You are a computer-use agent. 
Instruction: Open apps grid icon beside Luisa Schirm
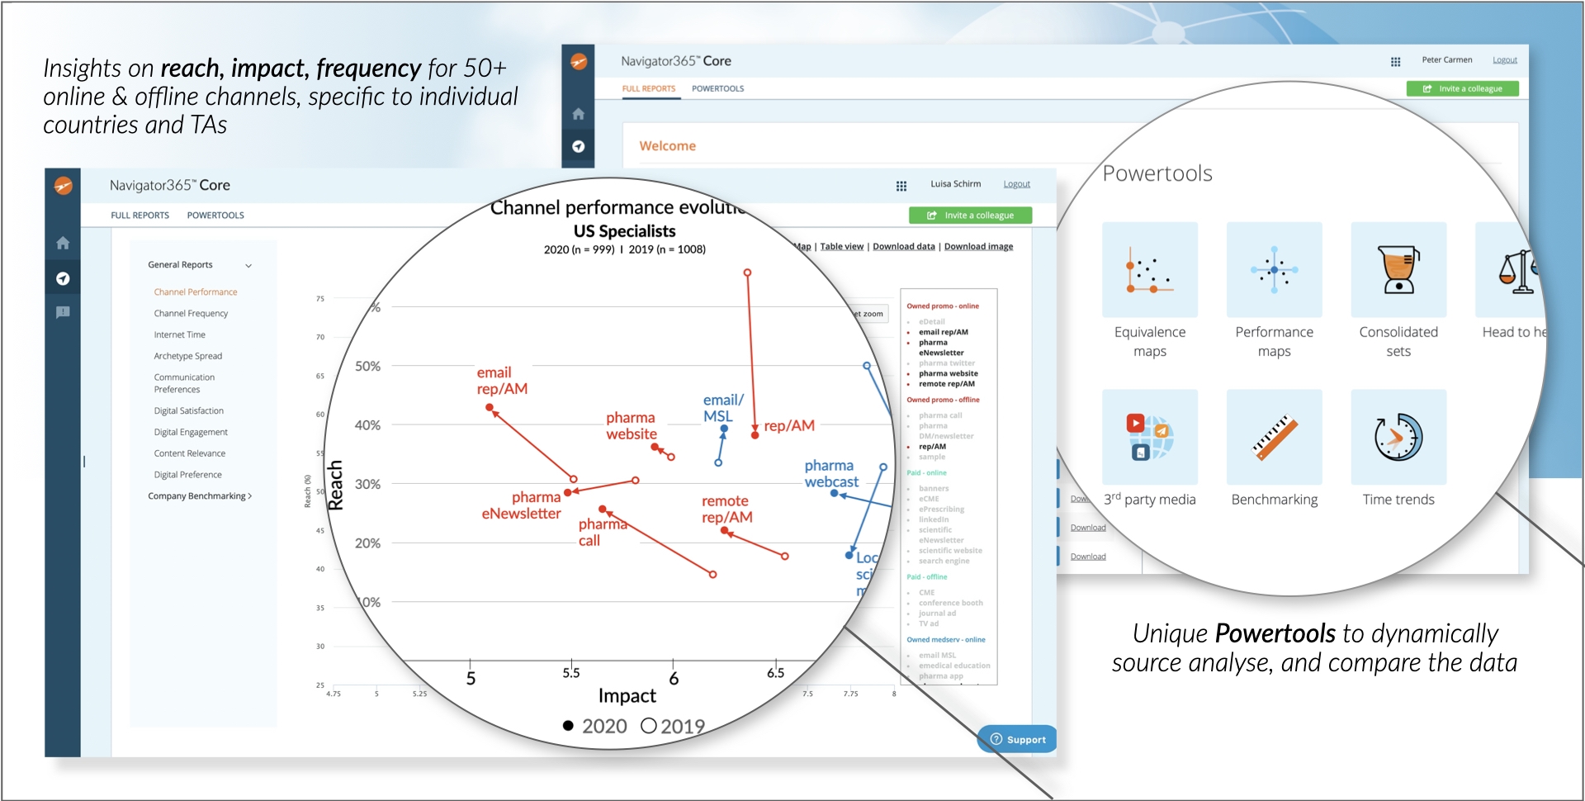pos(901,186)
